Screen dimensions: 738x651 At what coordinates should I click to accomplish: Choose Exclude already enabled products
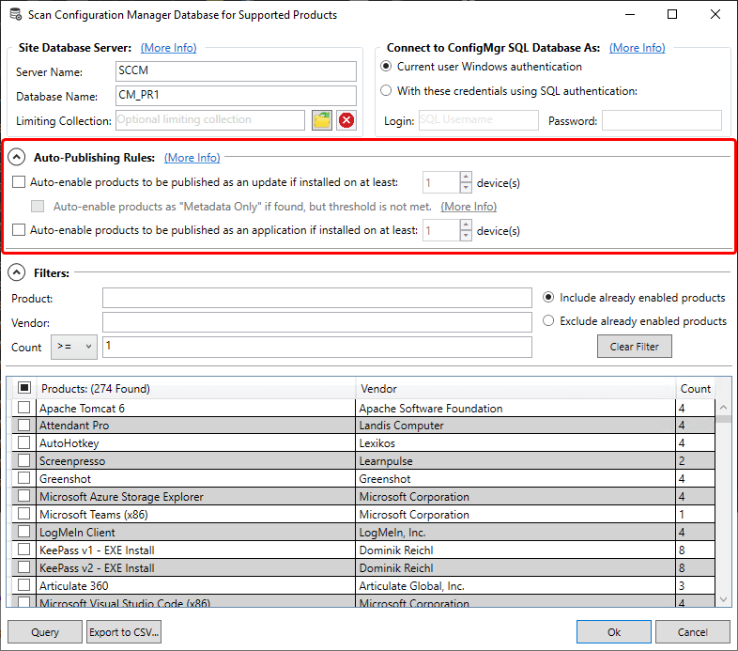point(548,320)
